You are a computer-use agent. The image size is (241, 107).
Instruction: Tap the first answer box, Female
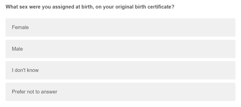[120, 27]
